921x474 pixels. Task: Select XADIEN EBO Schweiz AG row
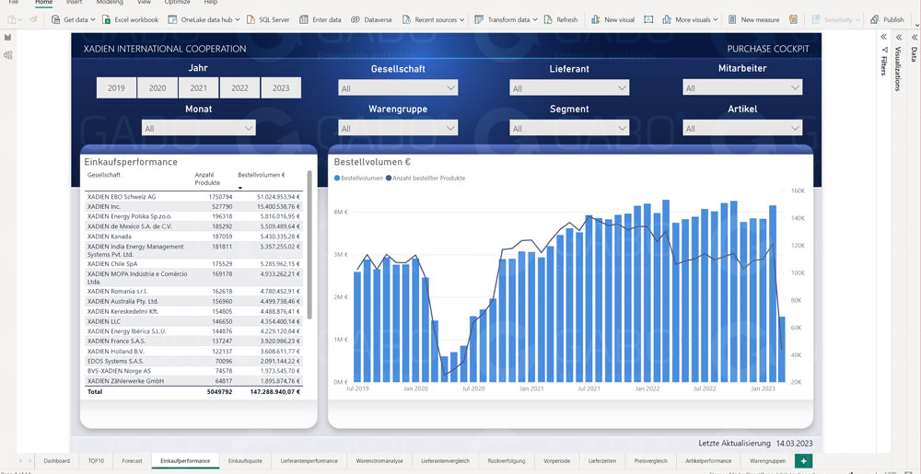193,197
